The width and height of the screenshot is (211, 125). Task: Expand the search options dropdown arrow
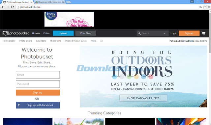pyautogui.click(x=164, y=34)
